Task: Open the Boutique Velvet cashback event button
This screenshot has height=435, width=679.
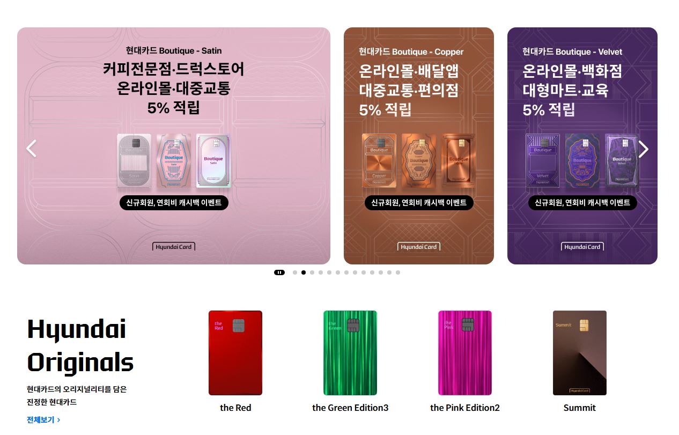Action: pos(582,203)
